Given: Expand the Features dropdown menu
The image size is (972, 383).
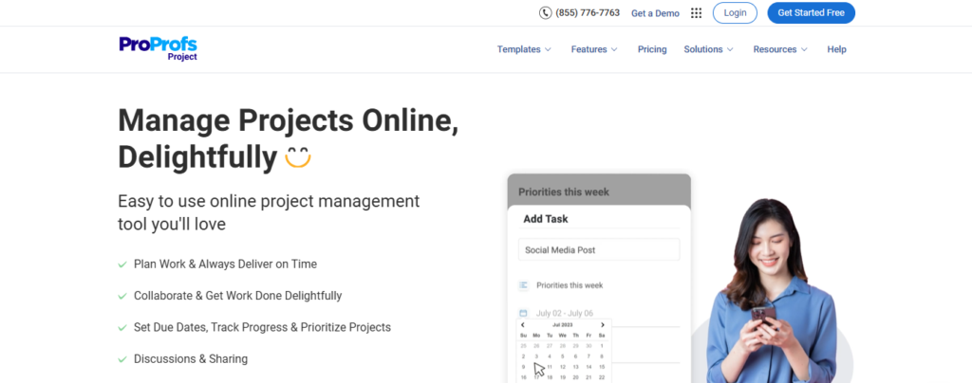Looking at the screenshot, I should coord(594,49).
